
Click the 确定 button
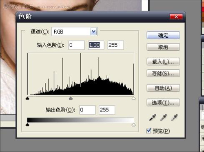pyautogui.click(x=163, y=35)
